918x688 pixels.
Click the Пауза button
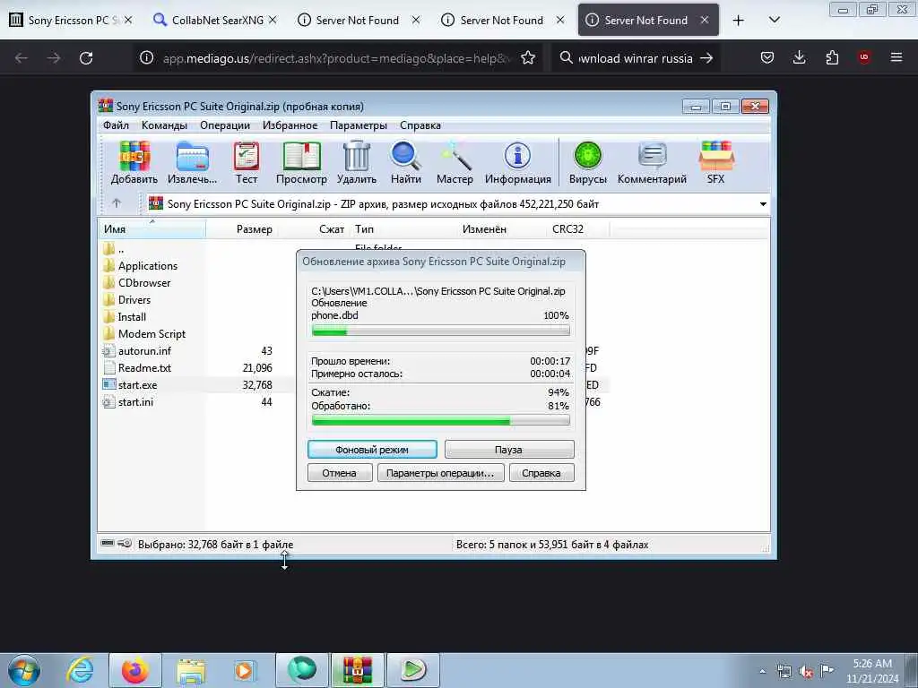click(509, 450)
